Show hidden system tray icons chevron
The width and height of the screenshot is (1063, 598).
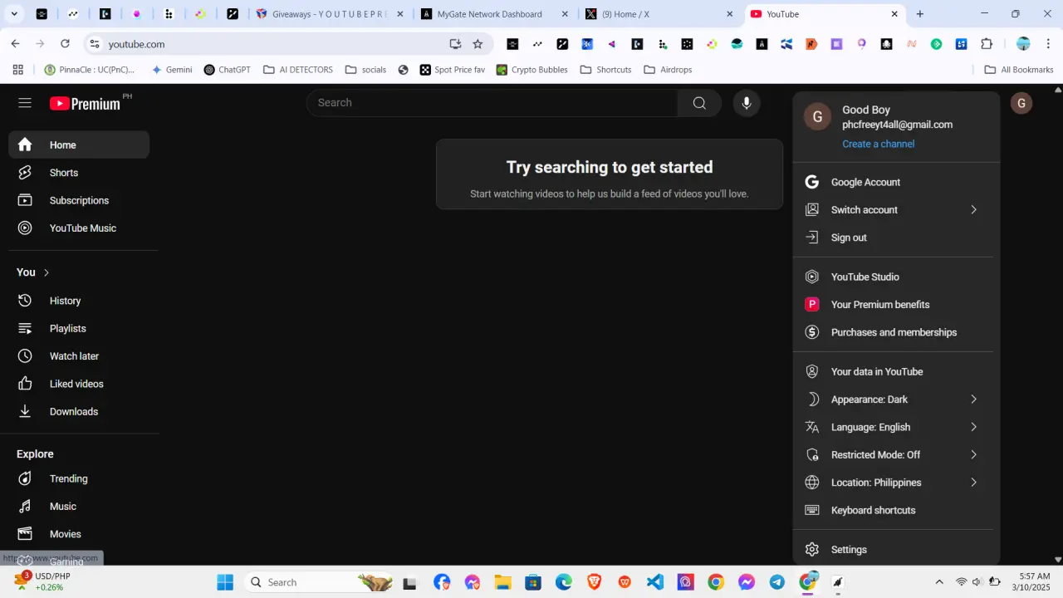(939, 582)
